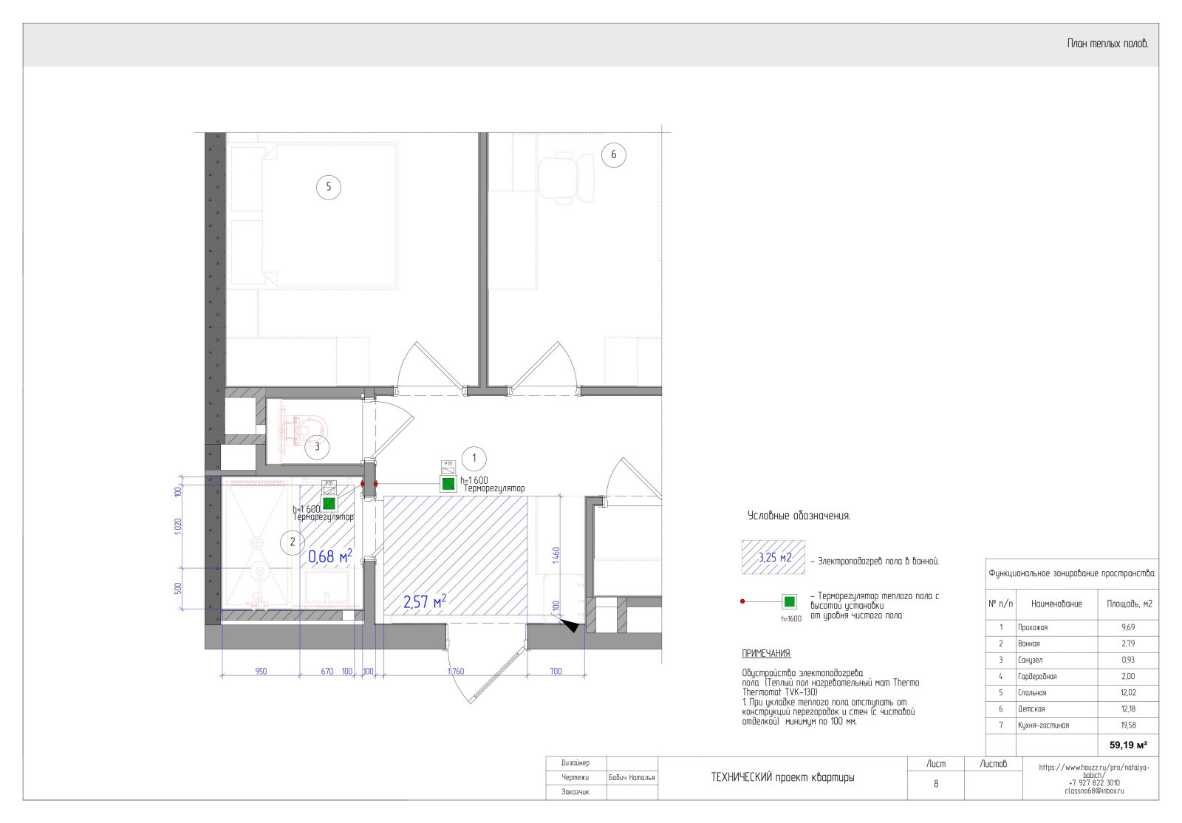Viewport: 1182px width, 823px height.
Task: Click the 0,68 м² bathroom heating area label
Action: (x=330, y=556)
